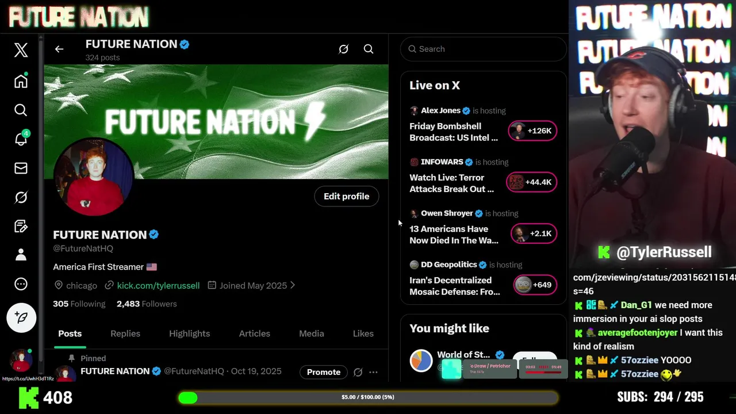Screen dimensions: 736x414
Task: Open Explore search icon in sidebar
Action: 21,110
